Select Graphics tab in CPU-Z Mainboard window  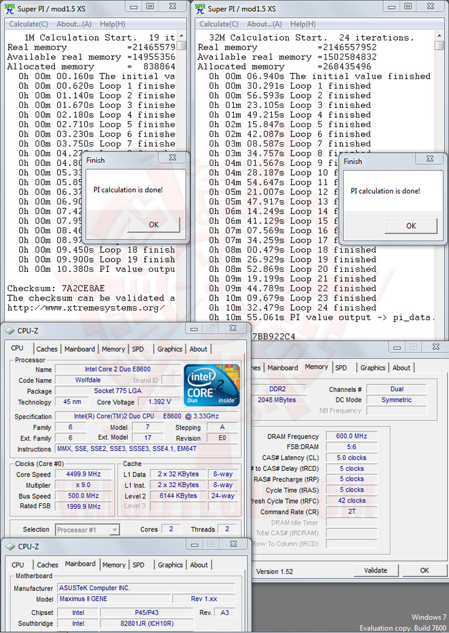pos(170,565)
